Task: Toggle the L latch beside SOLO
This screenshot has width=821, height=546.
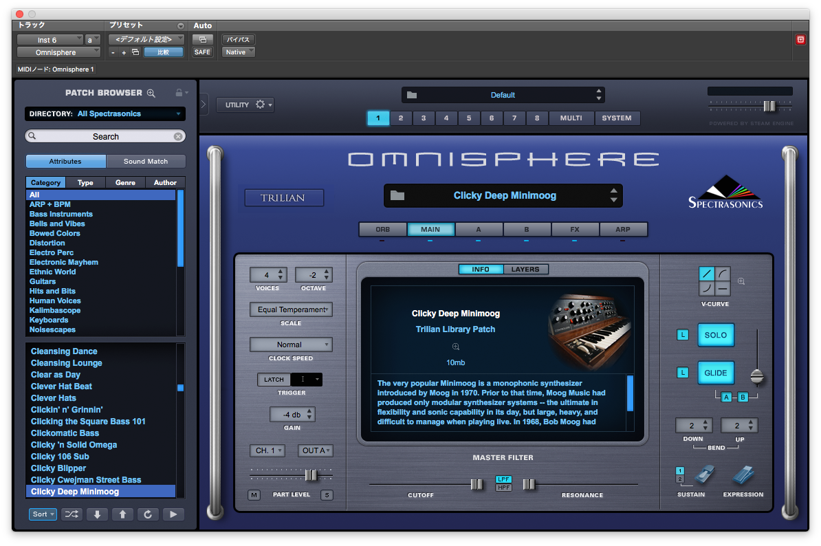Action: click(683, 334)
